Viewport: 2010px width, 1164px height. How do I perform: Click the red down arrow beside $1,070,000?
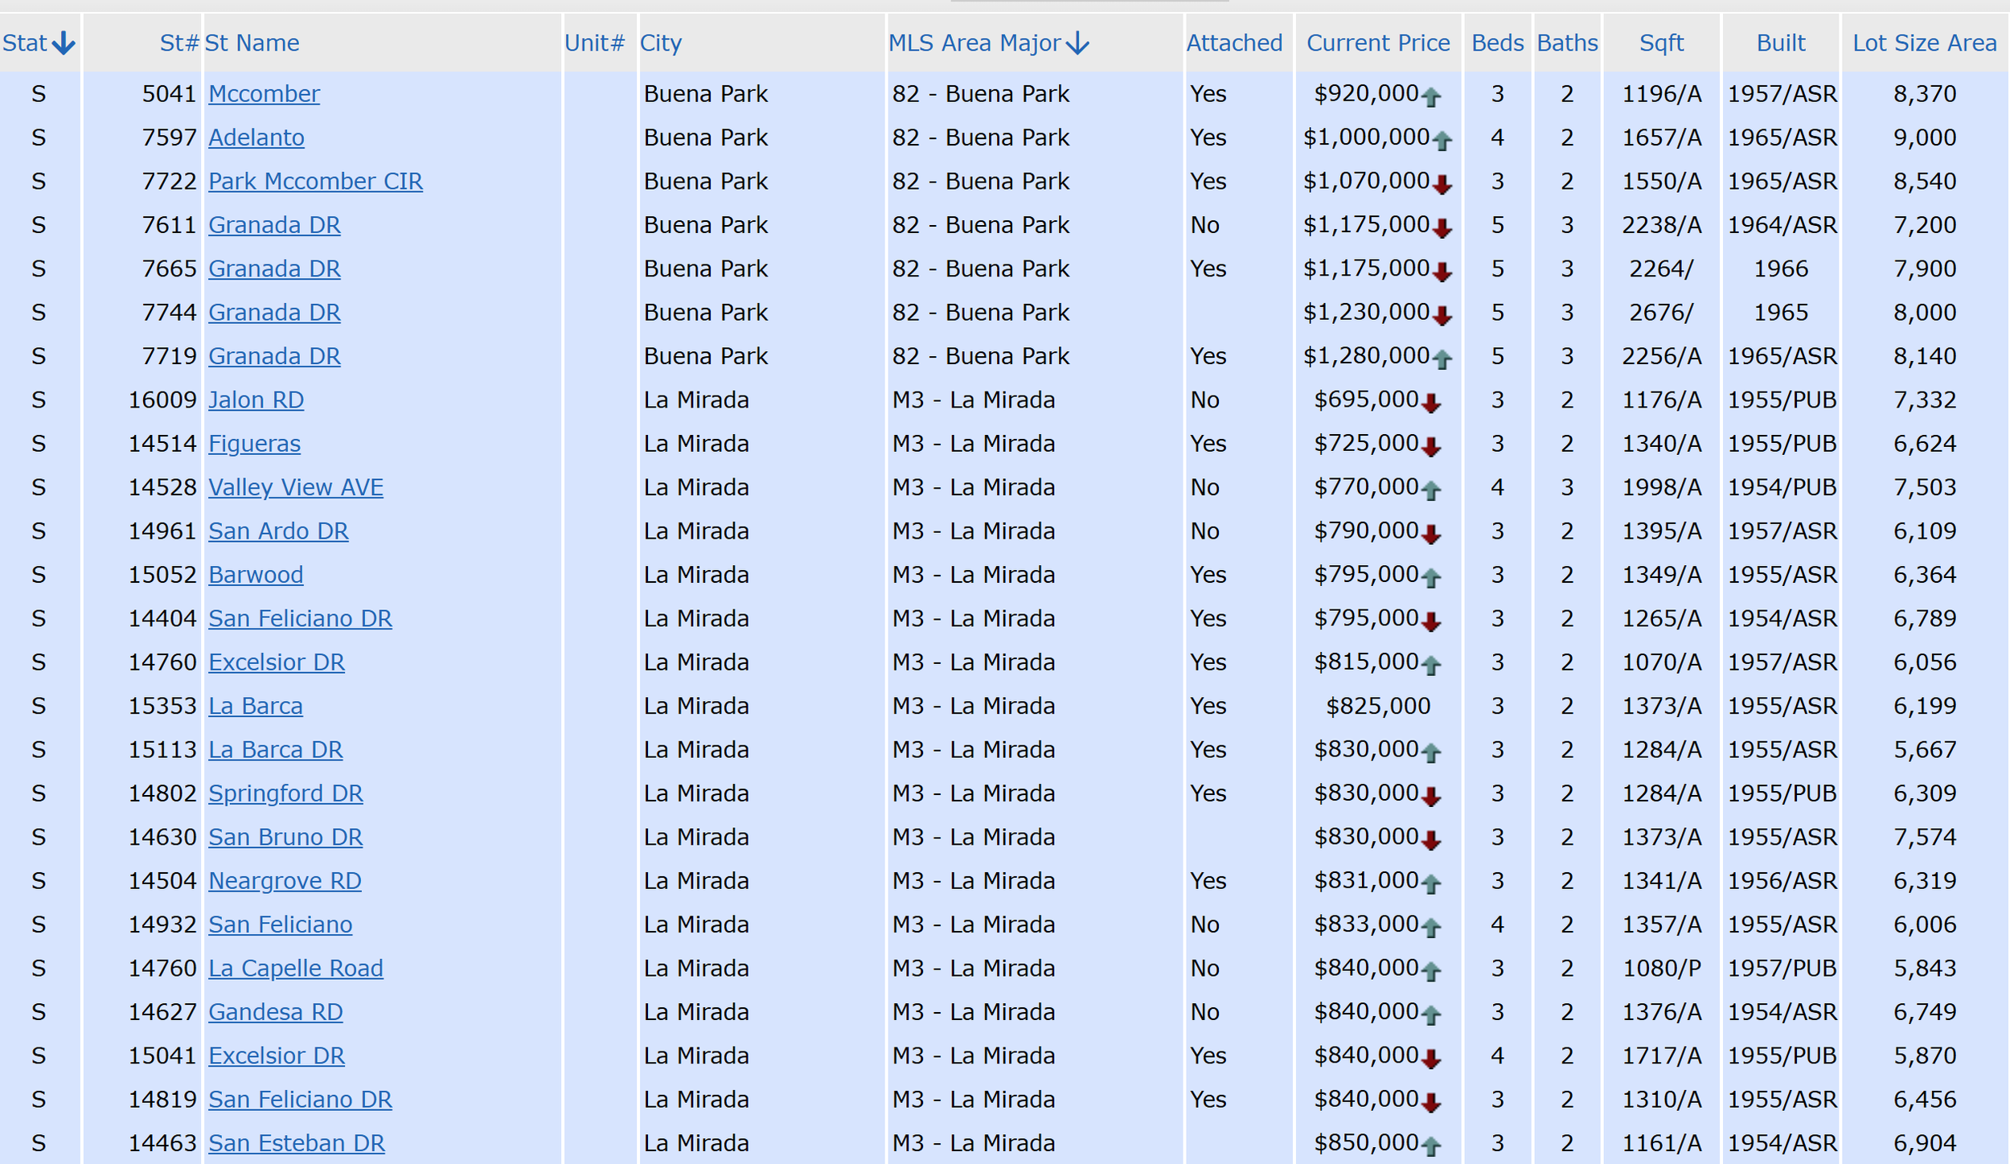click(1442, 185)
